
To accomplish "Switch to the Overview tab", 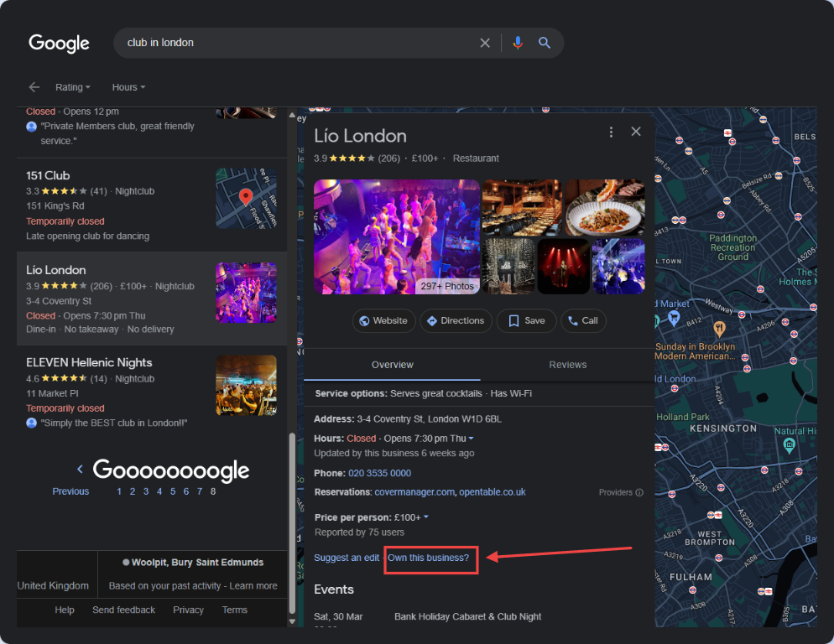I will (x=392, y=365).
